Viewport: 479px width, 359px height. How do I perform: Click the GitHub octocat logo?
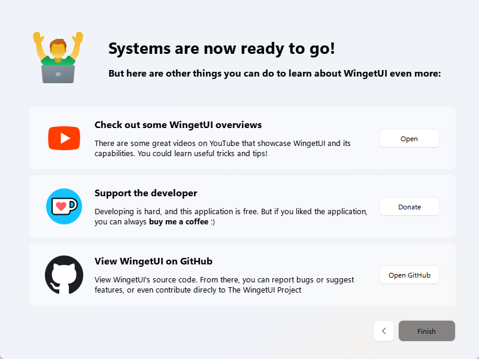pos(64,275)
